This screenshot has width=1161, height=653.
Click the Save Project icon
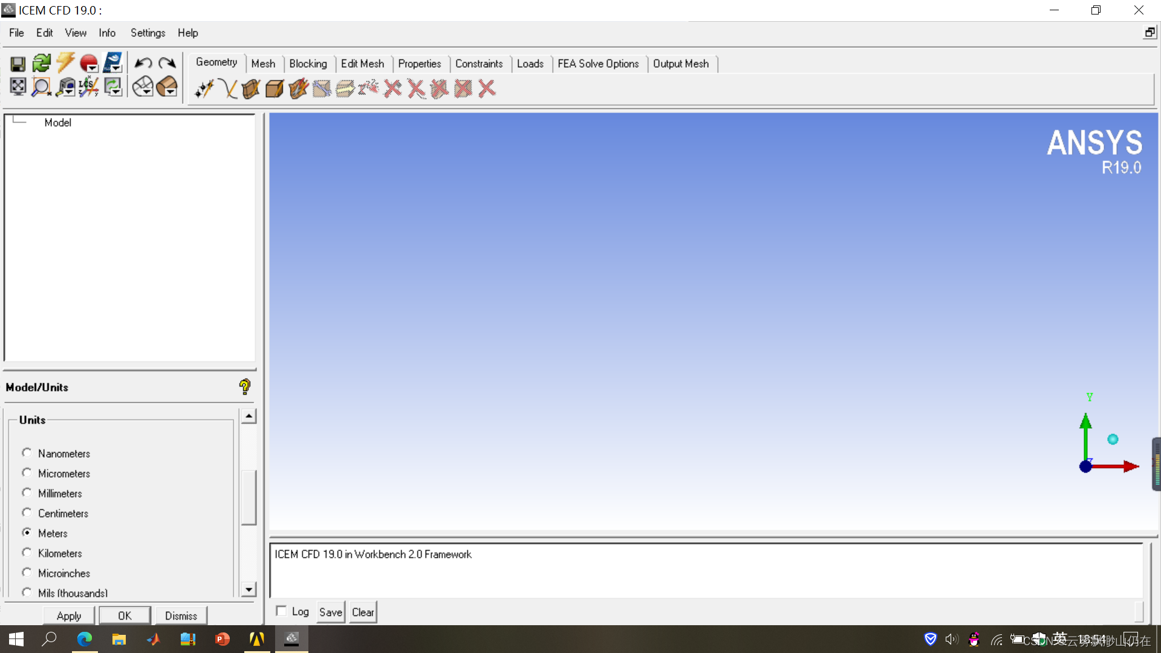click(18, 62)
